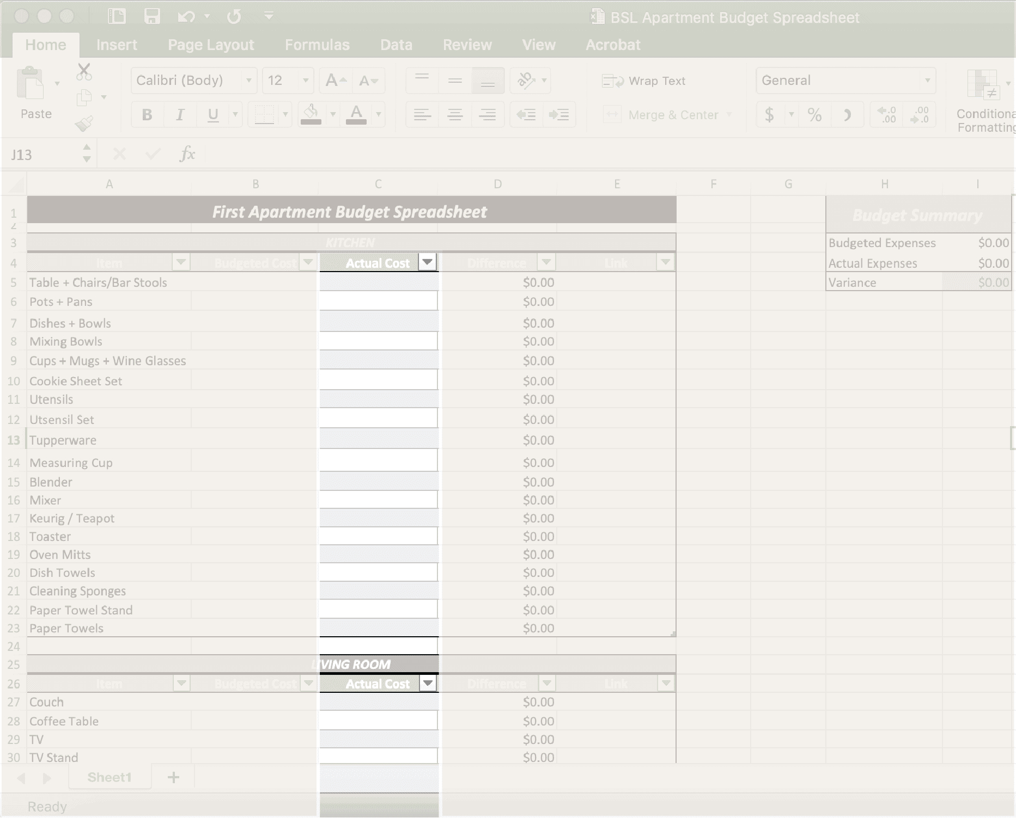Open the text orientation tool

[526, 81]
